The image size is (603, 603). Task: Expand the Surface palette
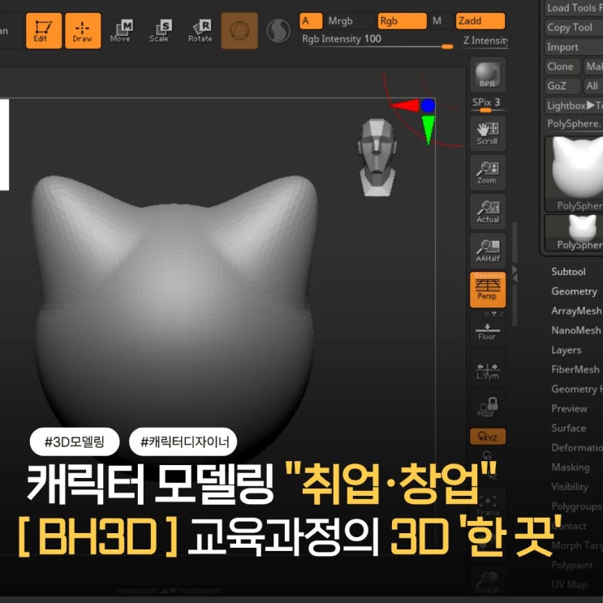coord(569,428)
